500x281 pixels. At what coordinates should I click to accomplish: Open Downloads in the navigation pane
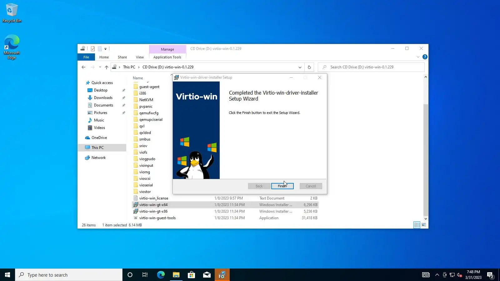(103, 98)
